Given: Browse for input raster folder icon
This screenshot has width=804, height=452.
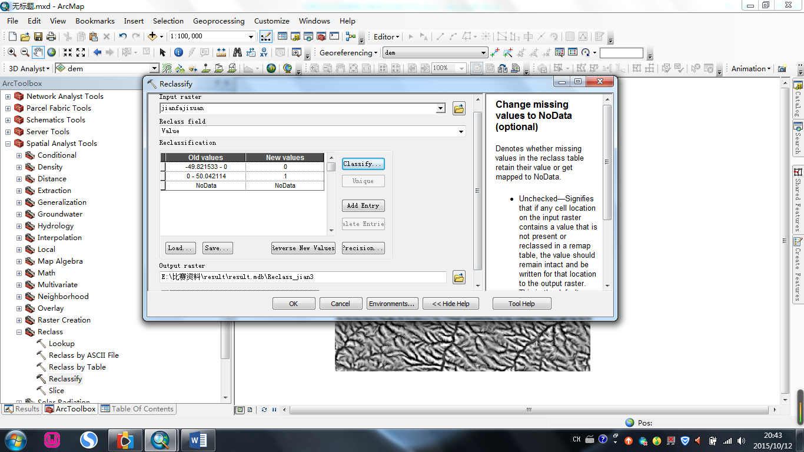Looking at the screenshot, I should [x=459, y=108].
